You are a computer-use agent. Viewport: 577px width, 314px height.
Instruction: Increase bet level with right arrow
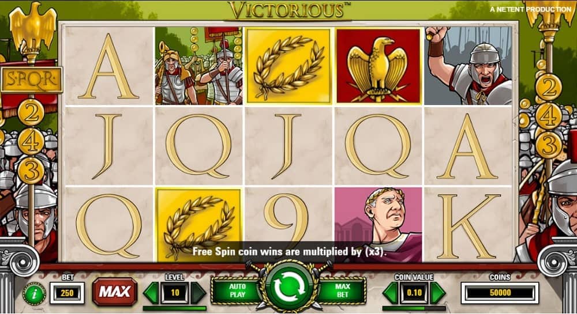tap(198, 293)
